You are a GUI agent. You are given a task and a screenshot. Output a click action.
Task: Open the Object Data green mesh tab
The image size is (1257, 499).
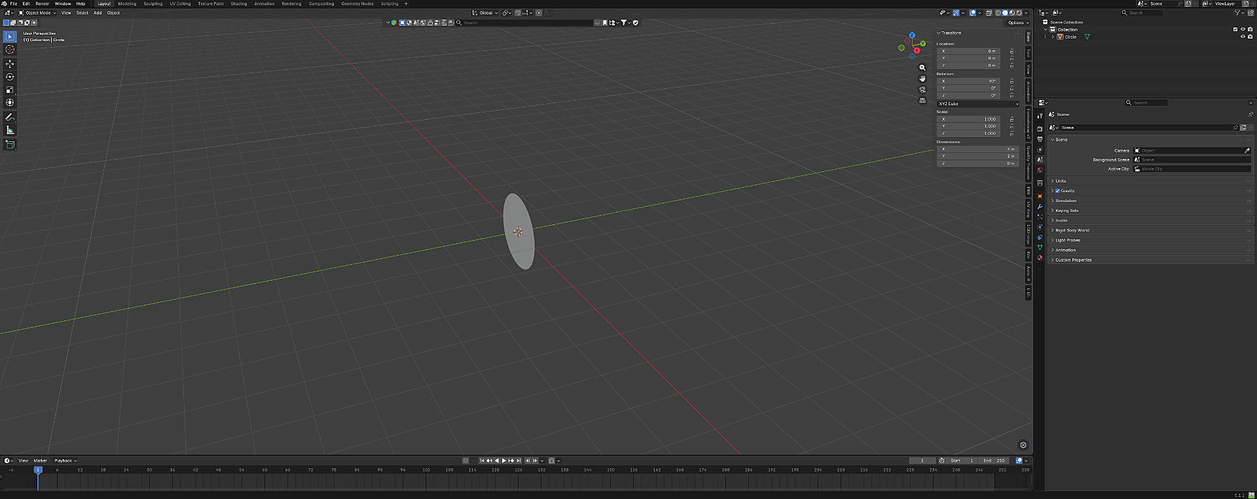coord(1040,247)
